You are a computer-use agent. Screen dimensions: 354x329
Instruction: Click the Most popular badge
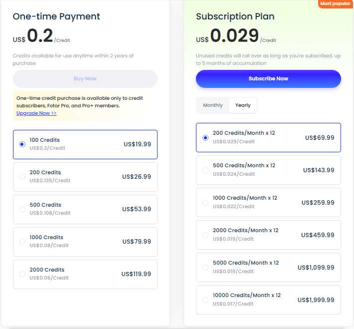pyautogui.click(x=335, y=3)
